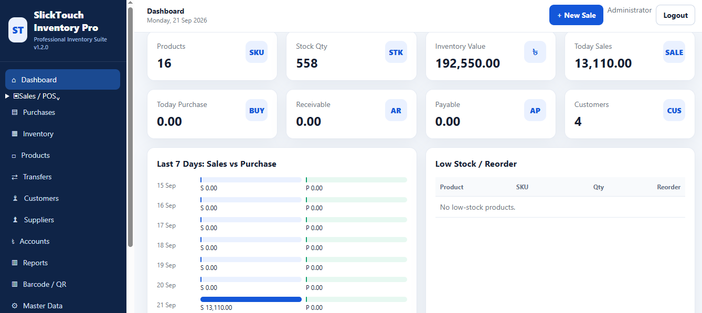The height and width of the screenshot is (313, 702).
Task: Click the 15 Sep sales bar
Action: coord(251,180)
